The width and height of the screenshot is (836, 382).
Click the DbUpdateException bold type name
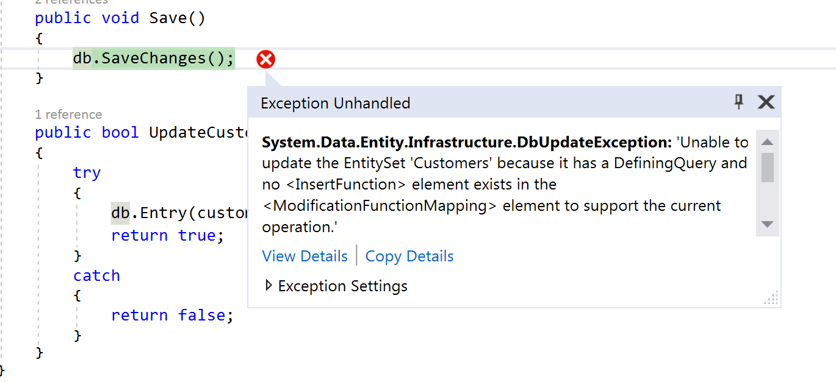click(466, 143)
